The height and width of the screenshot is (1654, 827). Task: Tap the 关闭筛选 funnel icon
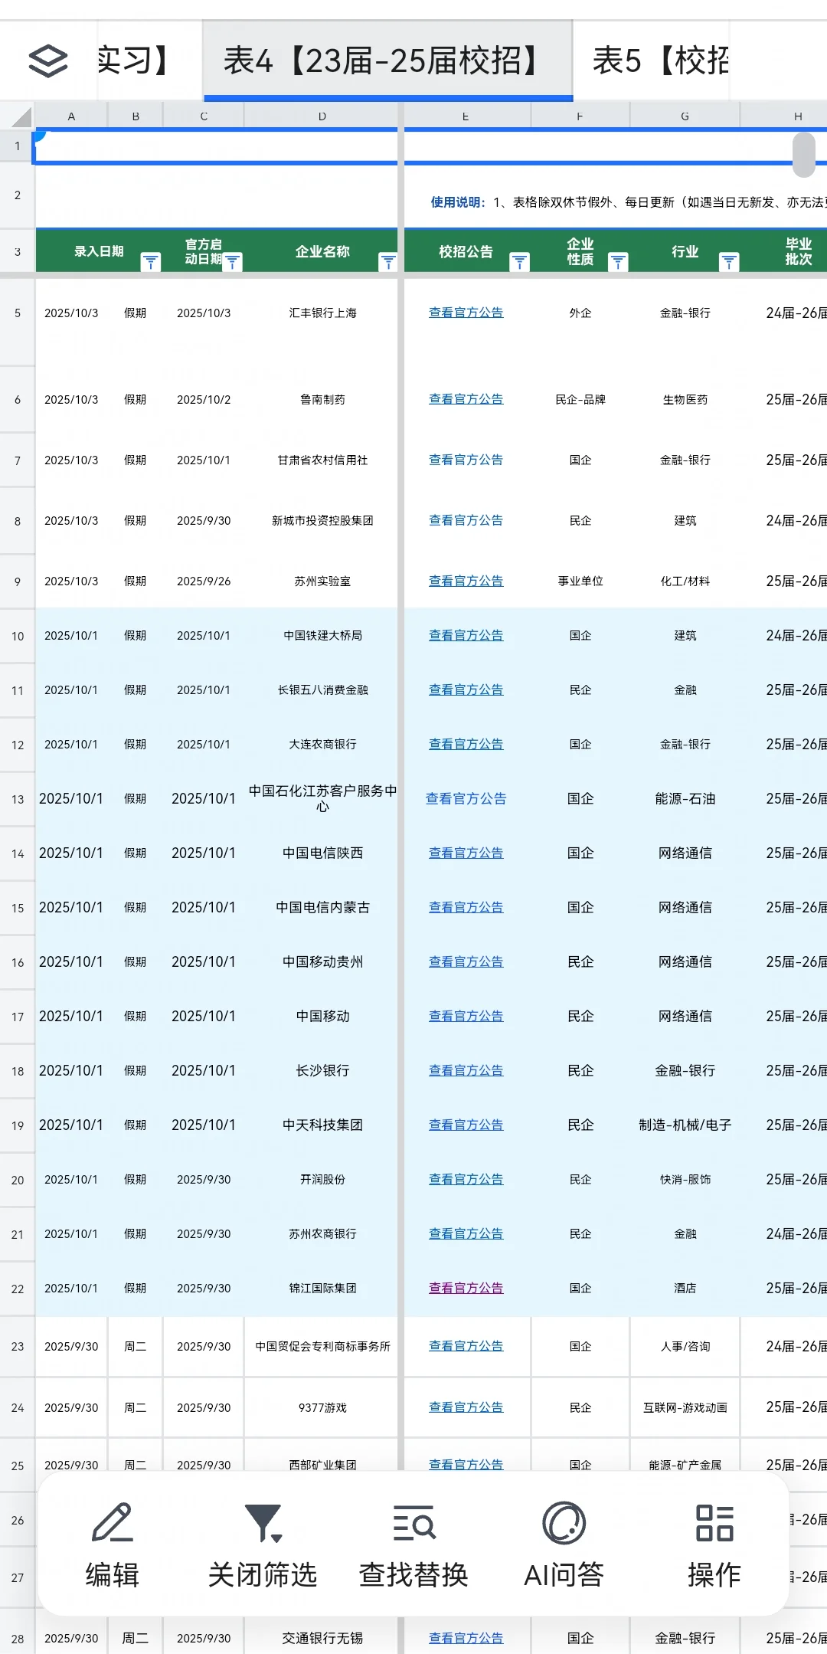click(x=263, y=1522)
